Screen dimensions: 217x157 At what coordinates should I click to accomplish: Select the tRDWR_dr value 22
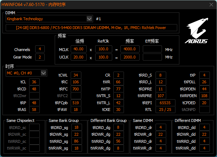(x=161, y=134)
